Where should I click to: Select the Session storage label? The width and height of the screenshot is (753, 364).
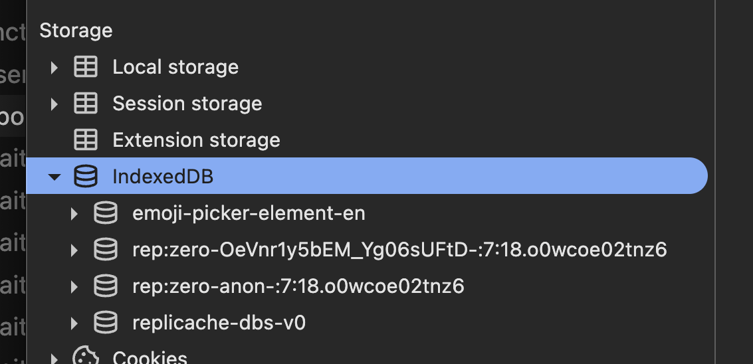pos(187,104)
